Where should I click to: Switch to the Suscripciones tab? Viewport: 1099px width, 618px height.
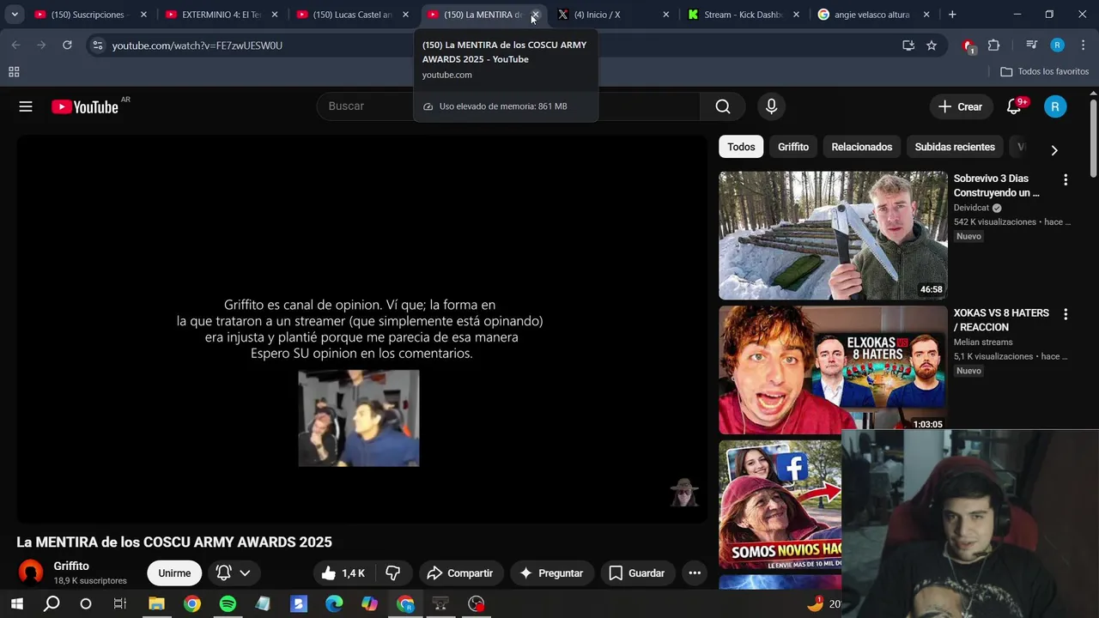(89, 15)
